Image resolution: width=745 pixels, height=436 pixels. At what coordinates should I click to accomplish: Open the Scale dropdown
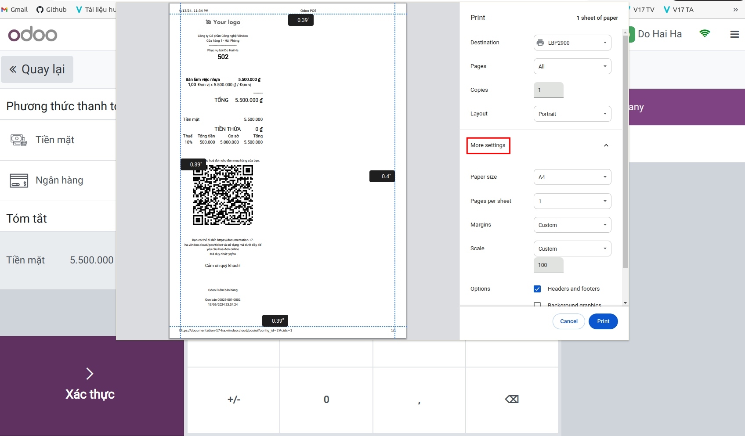pyautogui.click(x=572, y=249)
